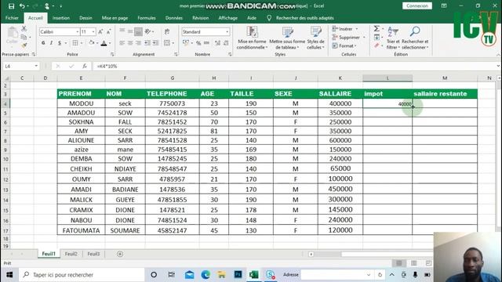The width and height of the screenshot is (502, 282).
Task: Switch to the Insertion tab
Action: 61,18
